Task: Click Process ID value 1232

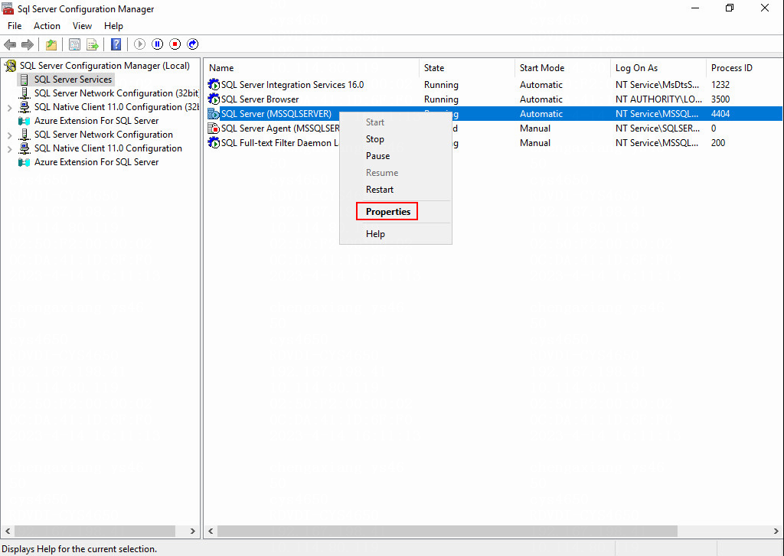Action: click(x=720, y=85)
